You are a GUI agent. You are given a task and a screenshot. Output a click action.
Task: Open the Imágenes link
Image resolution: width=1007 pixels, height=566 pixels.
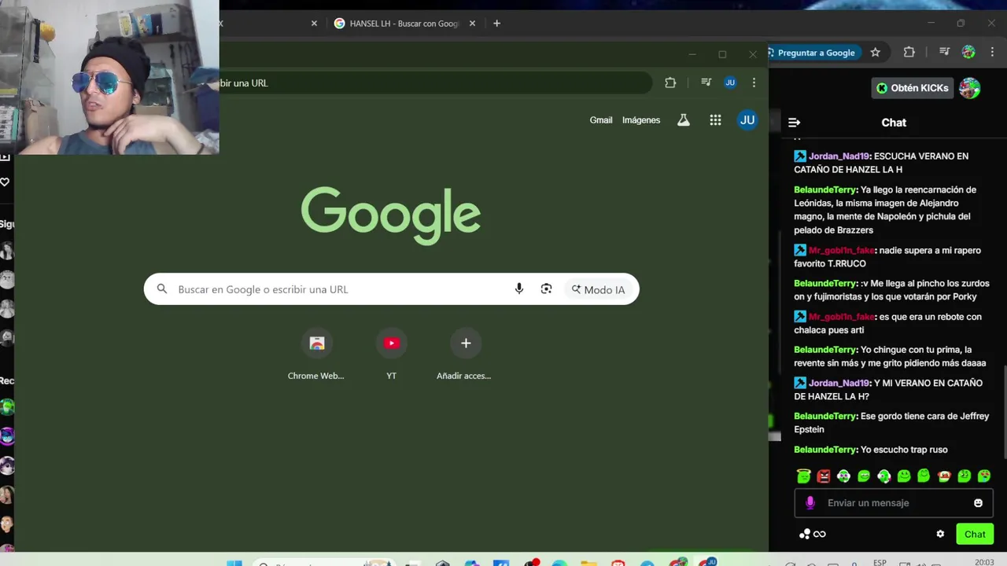pyautogui.click(x=641, y=120)
